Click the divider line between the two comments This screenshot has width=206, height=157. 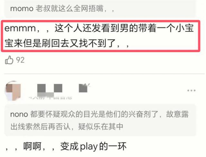coord(104,74)
